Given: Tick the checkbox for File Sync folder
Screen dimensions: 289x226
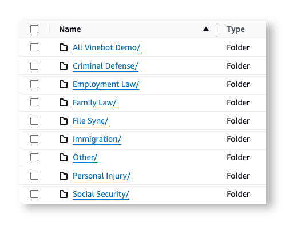Looking at the screenshot, I should tap(34, 121).
